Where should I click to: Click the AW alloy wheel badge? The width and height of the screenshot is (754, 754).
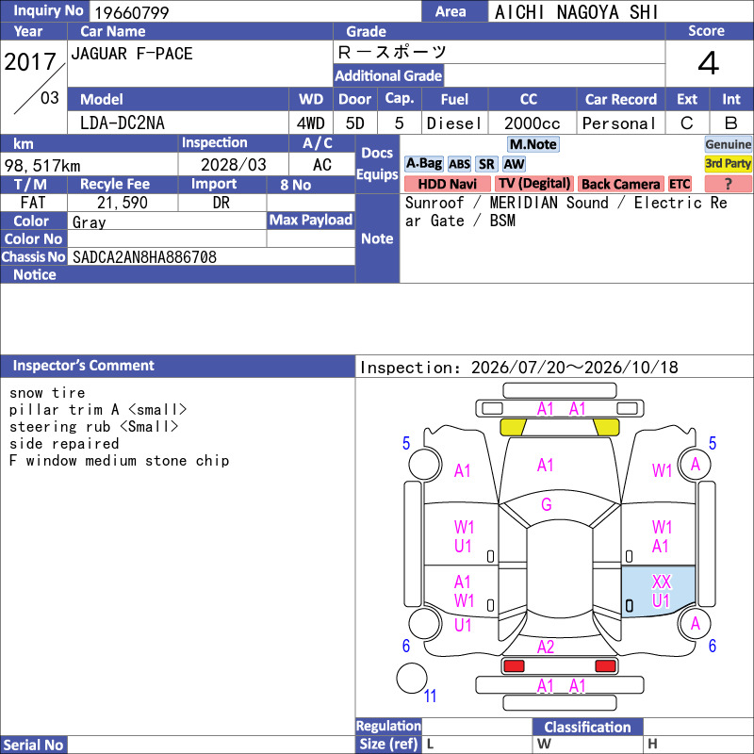tap(514, 164)
